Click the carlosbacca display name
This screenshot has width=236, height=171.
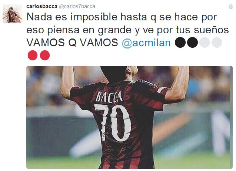(42, 6)
